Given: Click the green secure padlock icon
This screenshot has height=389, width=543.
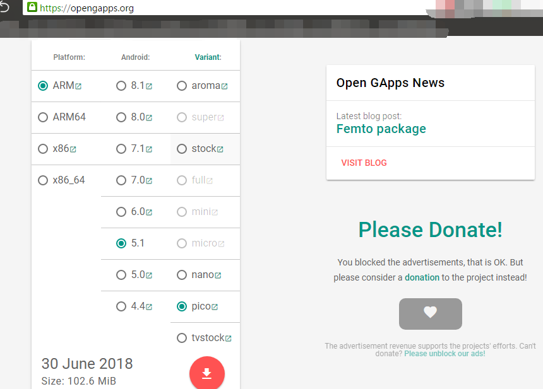Looking at the screenshot, I should pyautogui.click(x=32, y=7).
